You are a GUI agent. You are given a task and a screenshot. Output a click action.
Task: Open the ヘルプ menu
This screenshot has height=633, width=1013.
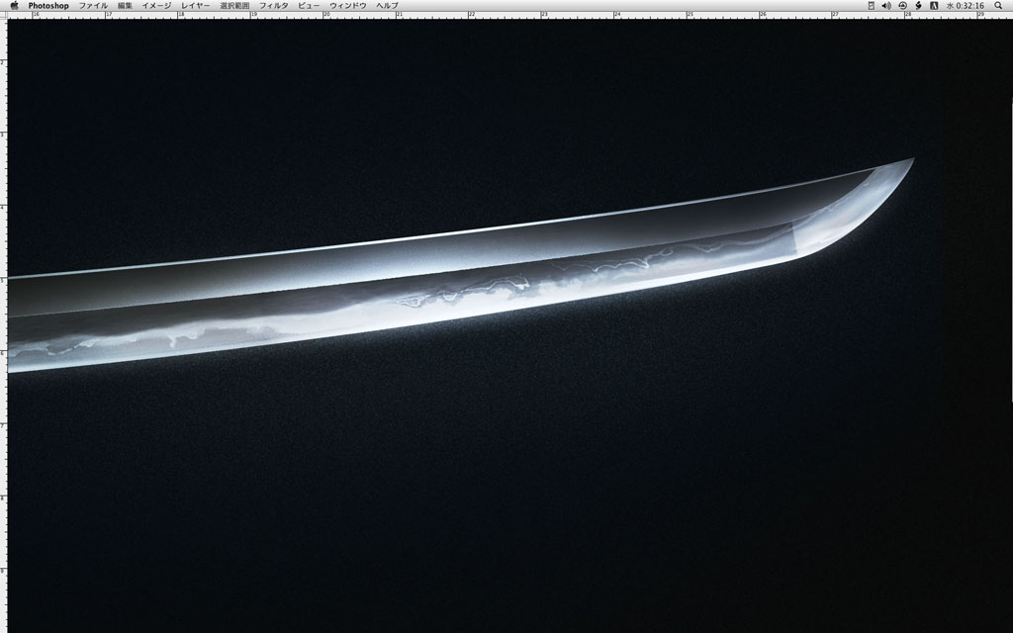click(387, 5)
